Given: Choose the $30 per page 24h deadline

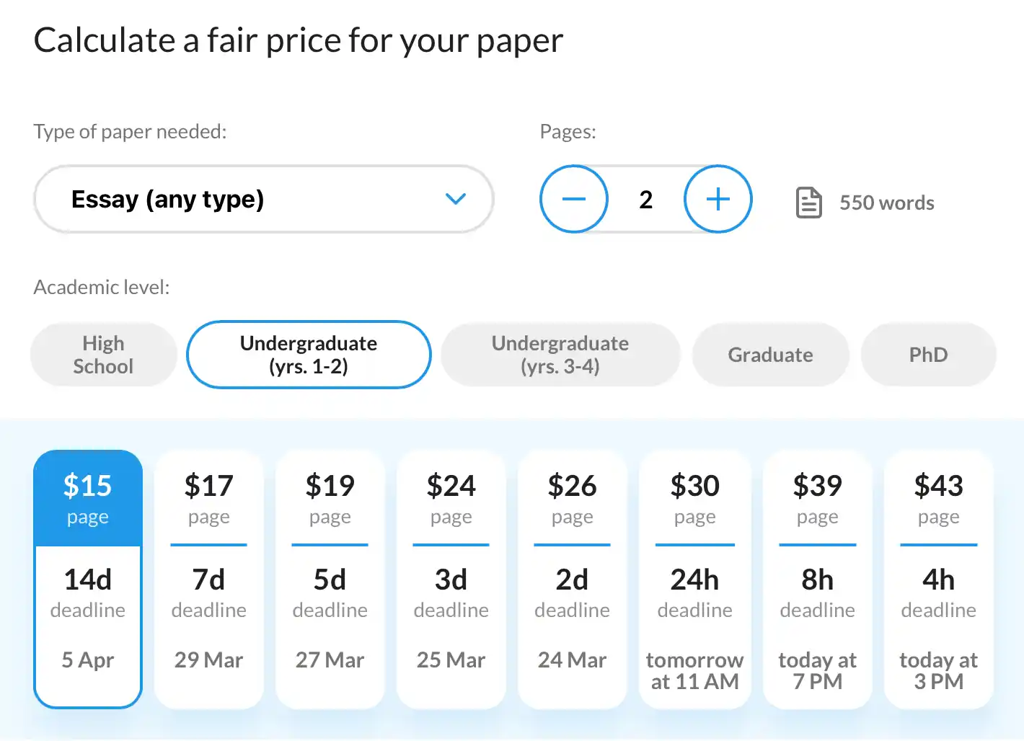Looking at the screenshot, I should coord(695,579).
